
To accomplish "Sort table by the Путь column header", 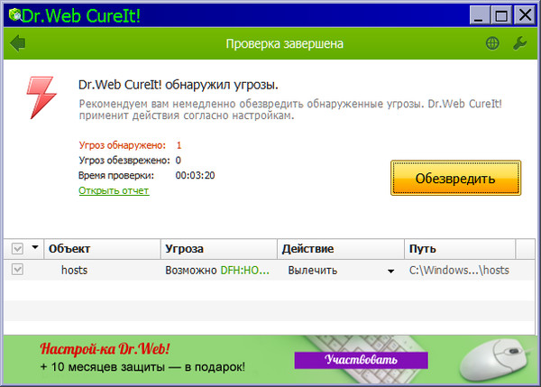I will [460, 249].
